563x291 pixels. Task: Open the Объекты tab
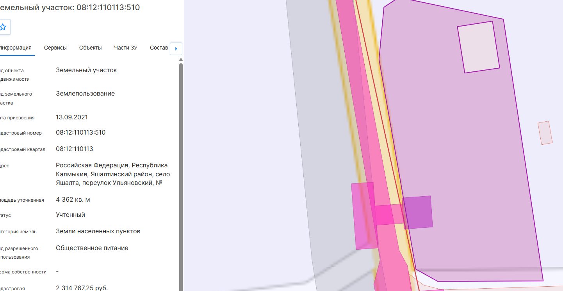[91, 48]
